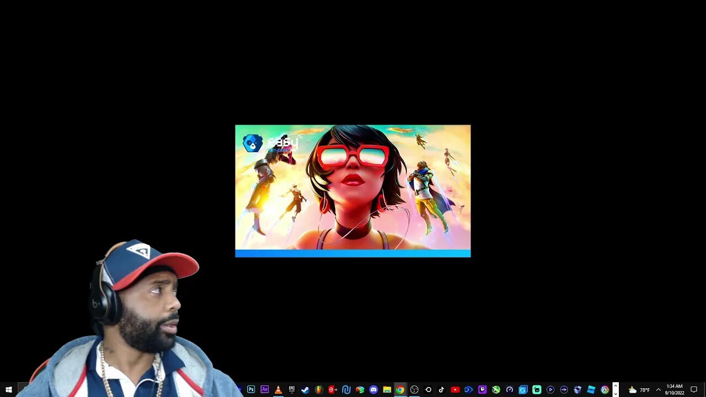Open the weather widget showing 78°F
Viewport: 706px width, 397px height.
click(639, 390)
